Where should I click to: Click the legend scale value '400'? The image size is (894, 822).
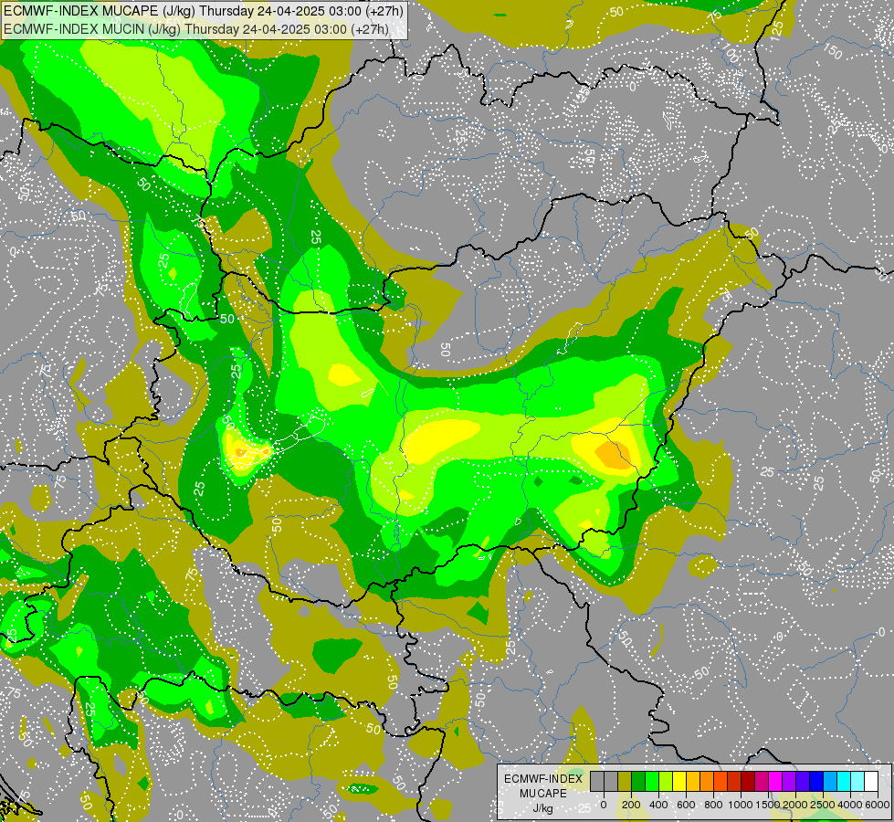(658, 805)
